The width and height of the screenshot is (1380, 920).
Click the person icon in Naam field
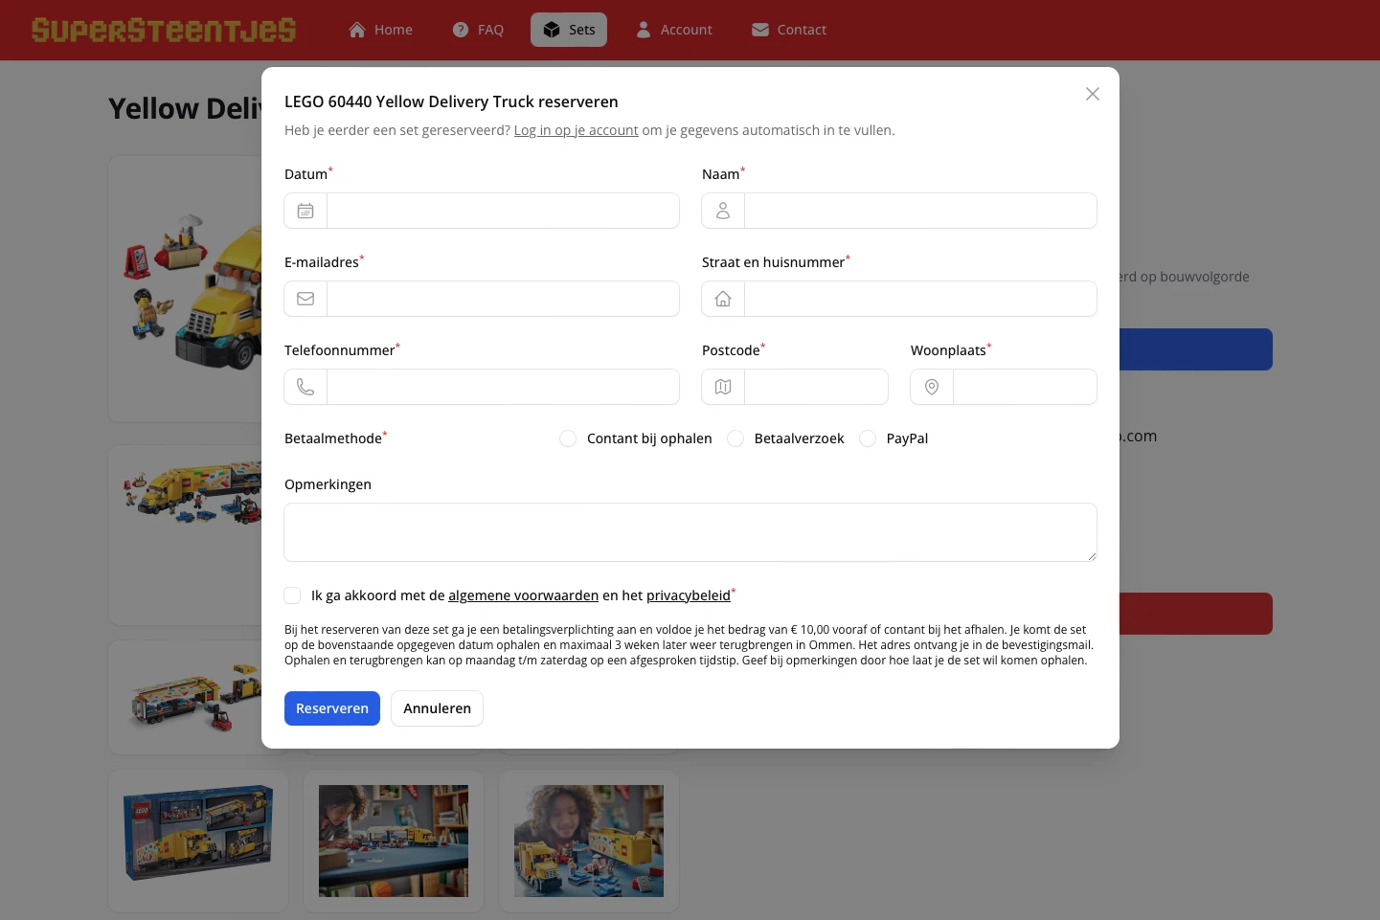click(x=723, y=211)
